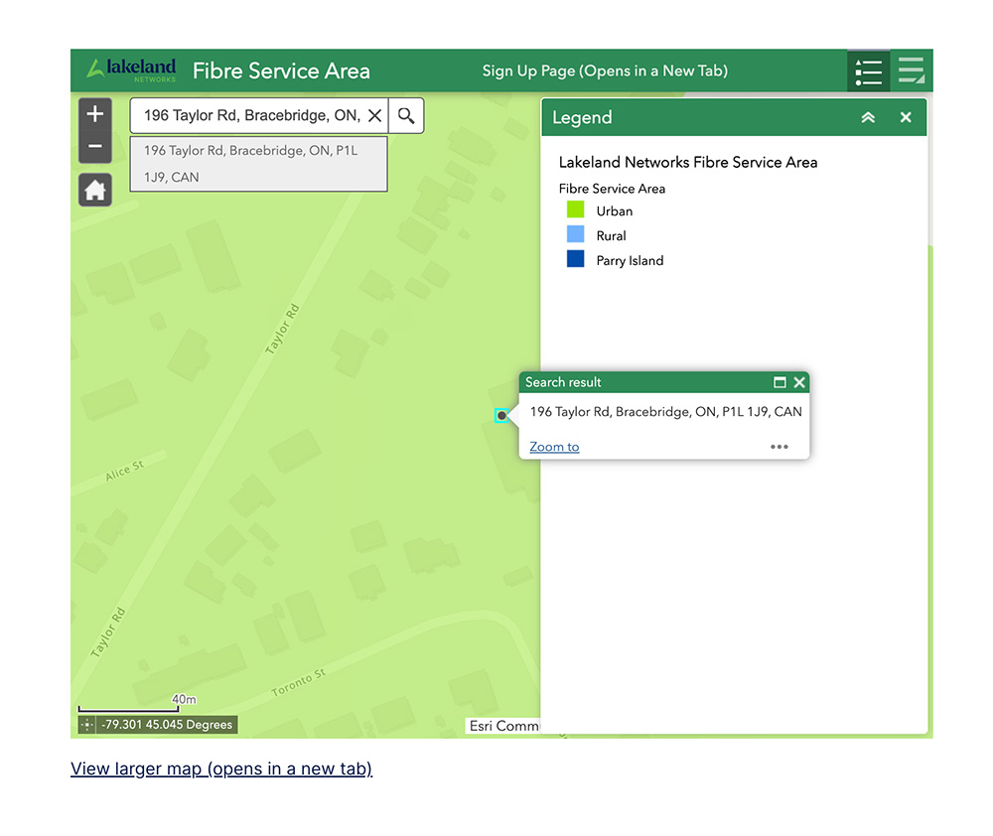993x836 pixels.
Task: Open Search result more options menu
Action: click(779, 447)
